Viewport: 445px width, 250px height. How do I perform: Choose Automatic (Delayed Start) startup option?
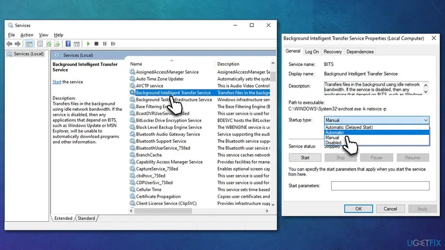(x=377, y=127)
